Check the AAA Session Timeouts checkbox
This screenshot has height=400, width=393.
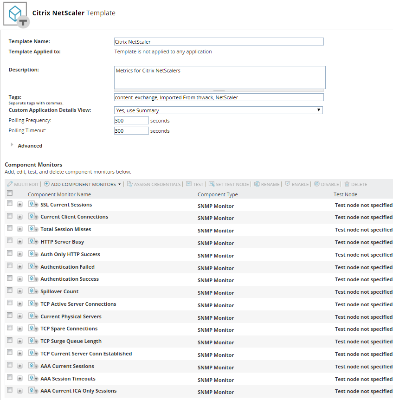[x=10, y=377]
